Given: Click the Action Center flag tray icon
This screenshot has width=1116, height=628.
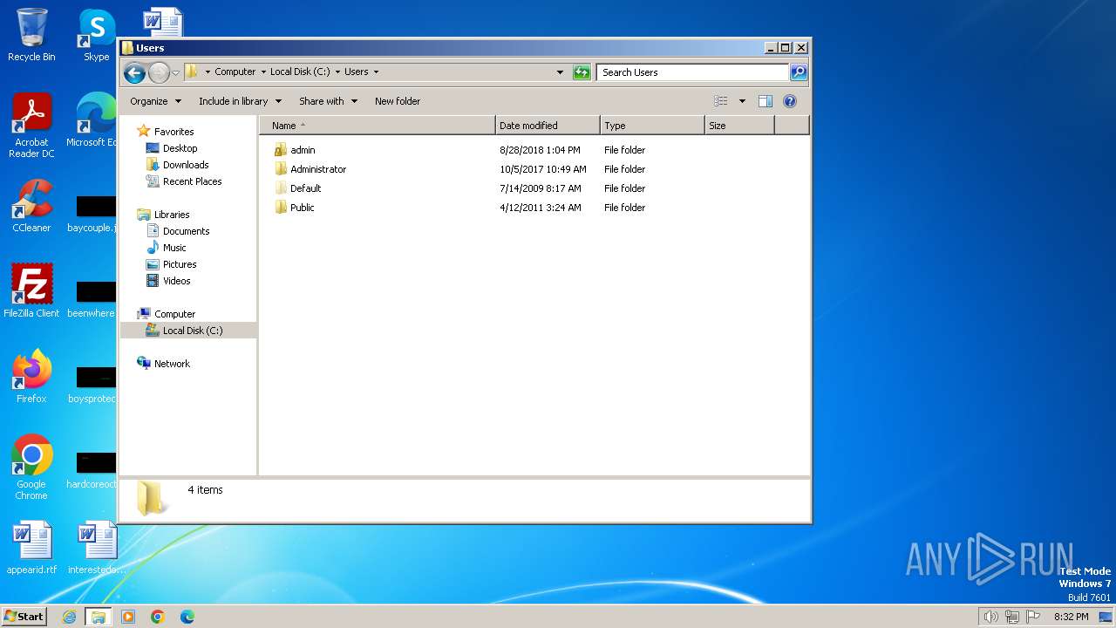Looking at the screenshot, I should [x=1033, y=617].
